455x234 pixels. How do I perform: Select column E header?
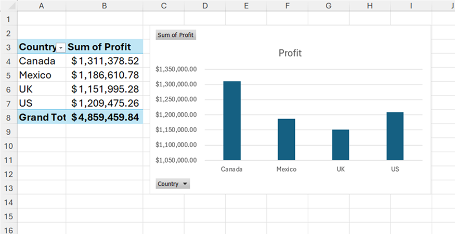tap(246, 6)
